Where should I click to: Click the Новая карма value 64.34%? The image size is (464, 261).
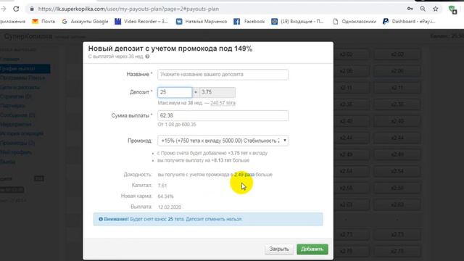[166, 196]
